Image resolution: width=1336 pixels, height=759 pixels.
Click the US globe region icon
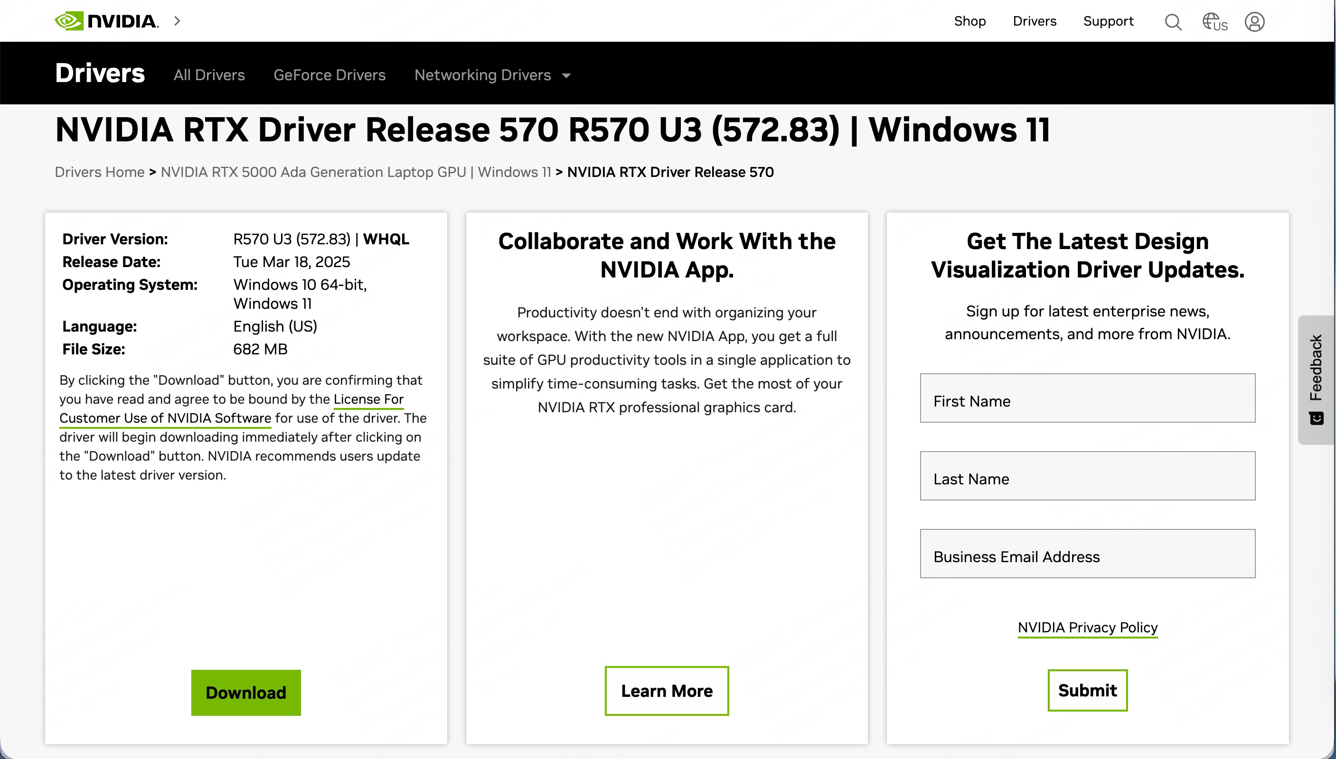pyautogui.click(x=1214, y=22)
